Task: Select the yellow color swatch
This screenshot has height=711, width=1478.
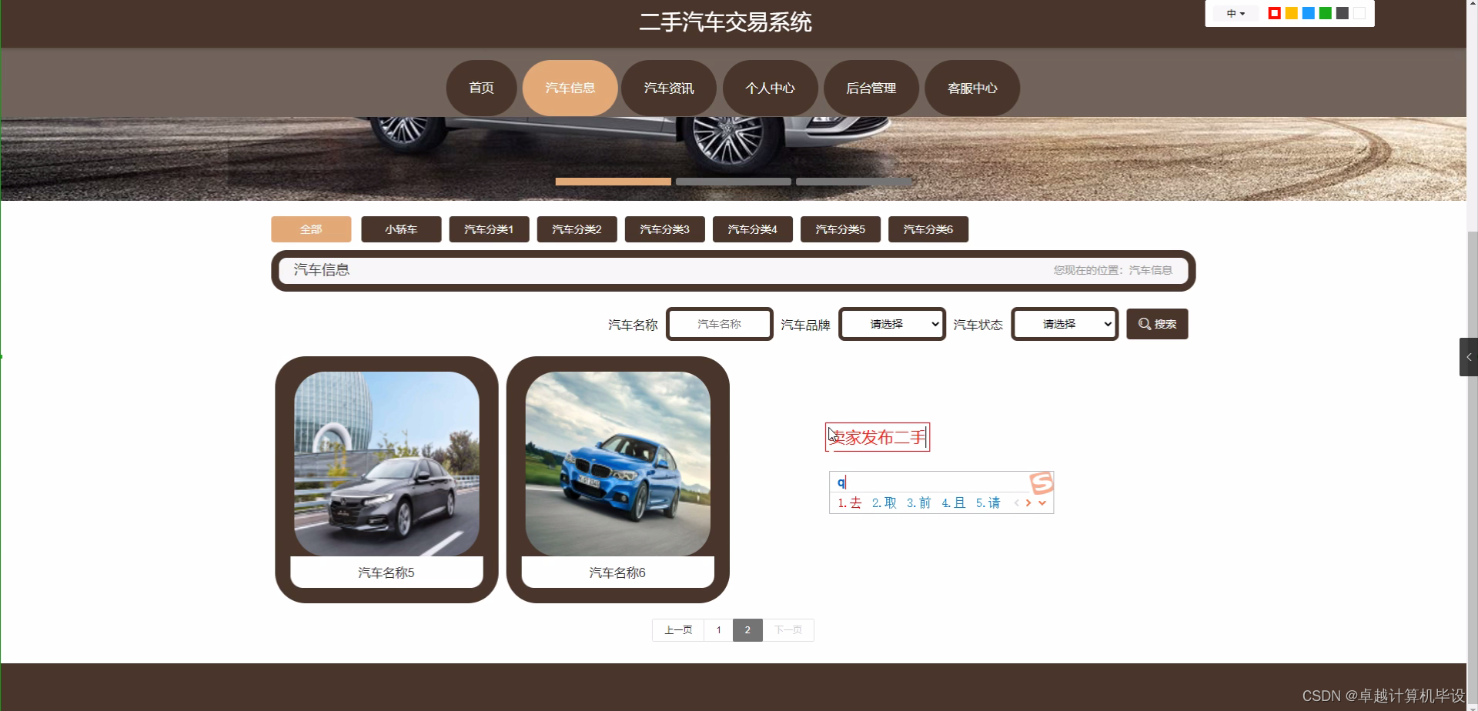Action: [x=1292, y=13]
